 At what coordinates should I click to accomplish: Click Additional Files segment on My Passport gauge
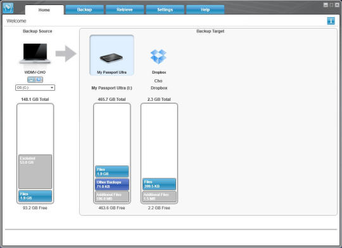[112, 197]
